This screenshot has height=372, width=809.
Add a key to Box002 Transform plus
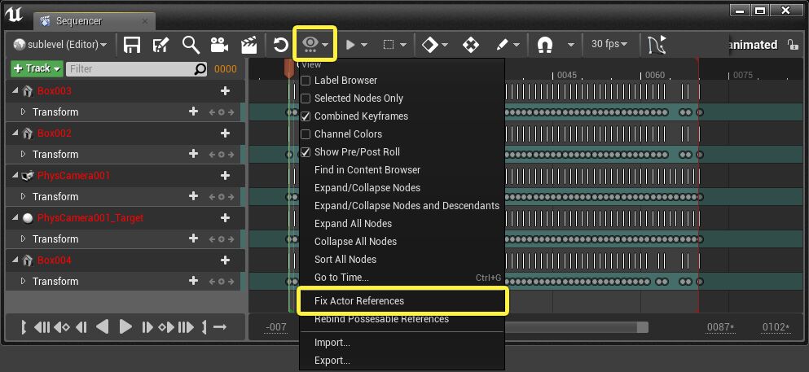pyautogui.click(x=193, y=154)
